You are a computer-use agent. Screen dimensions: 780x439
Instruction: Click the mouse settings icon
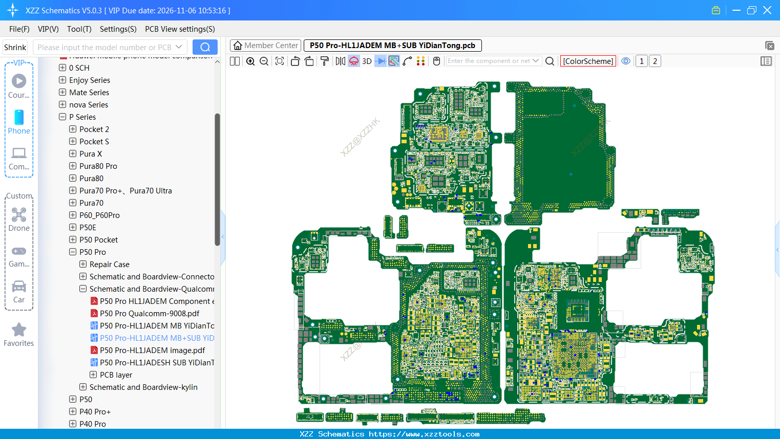[436, 61]
